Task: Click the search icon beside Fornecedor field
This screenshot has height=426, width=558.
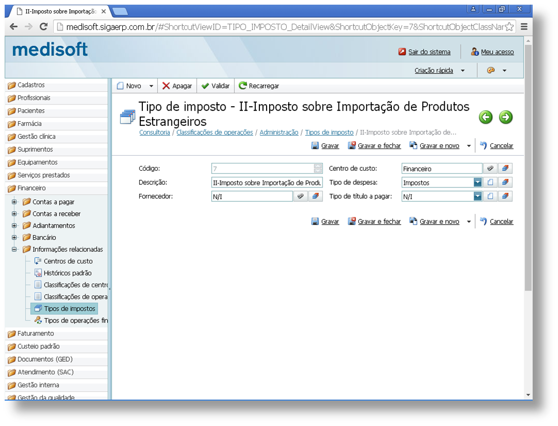Action: click(300, 196)
